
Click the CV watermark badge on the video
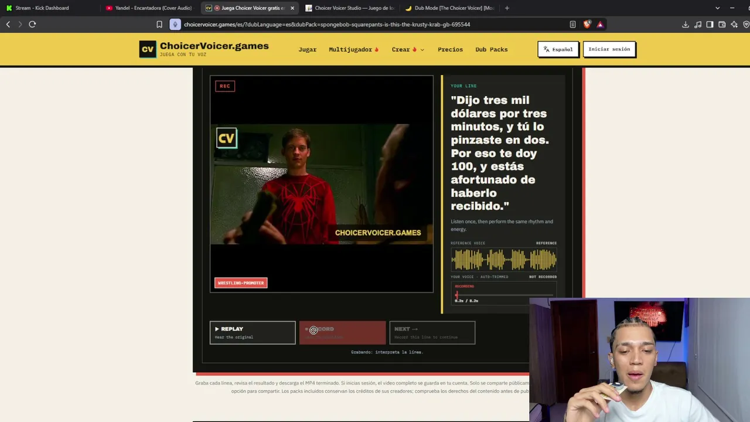[x=226, y=138]
